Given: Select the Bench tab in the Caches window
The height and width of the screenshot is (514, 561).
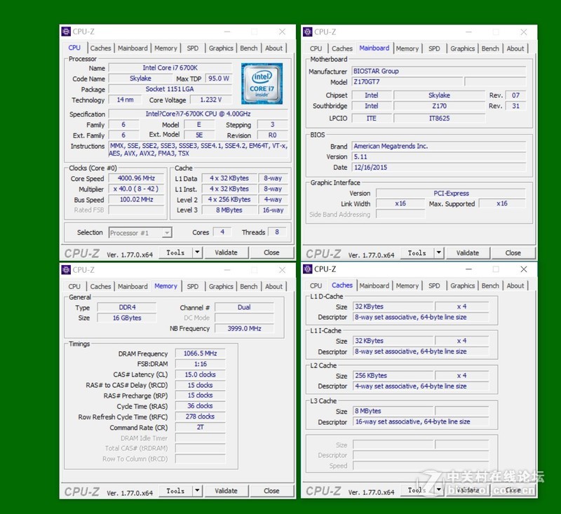Looking at the screenshot, I should [490, 285].
